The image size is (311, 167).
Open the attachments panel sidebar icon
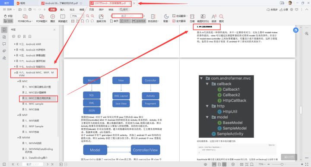4,51
